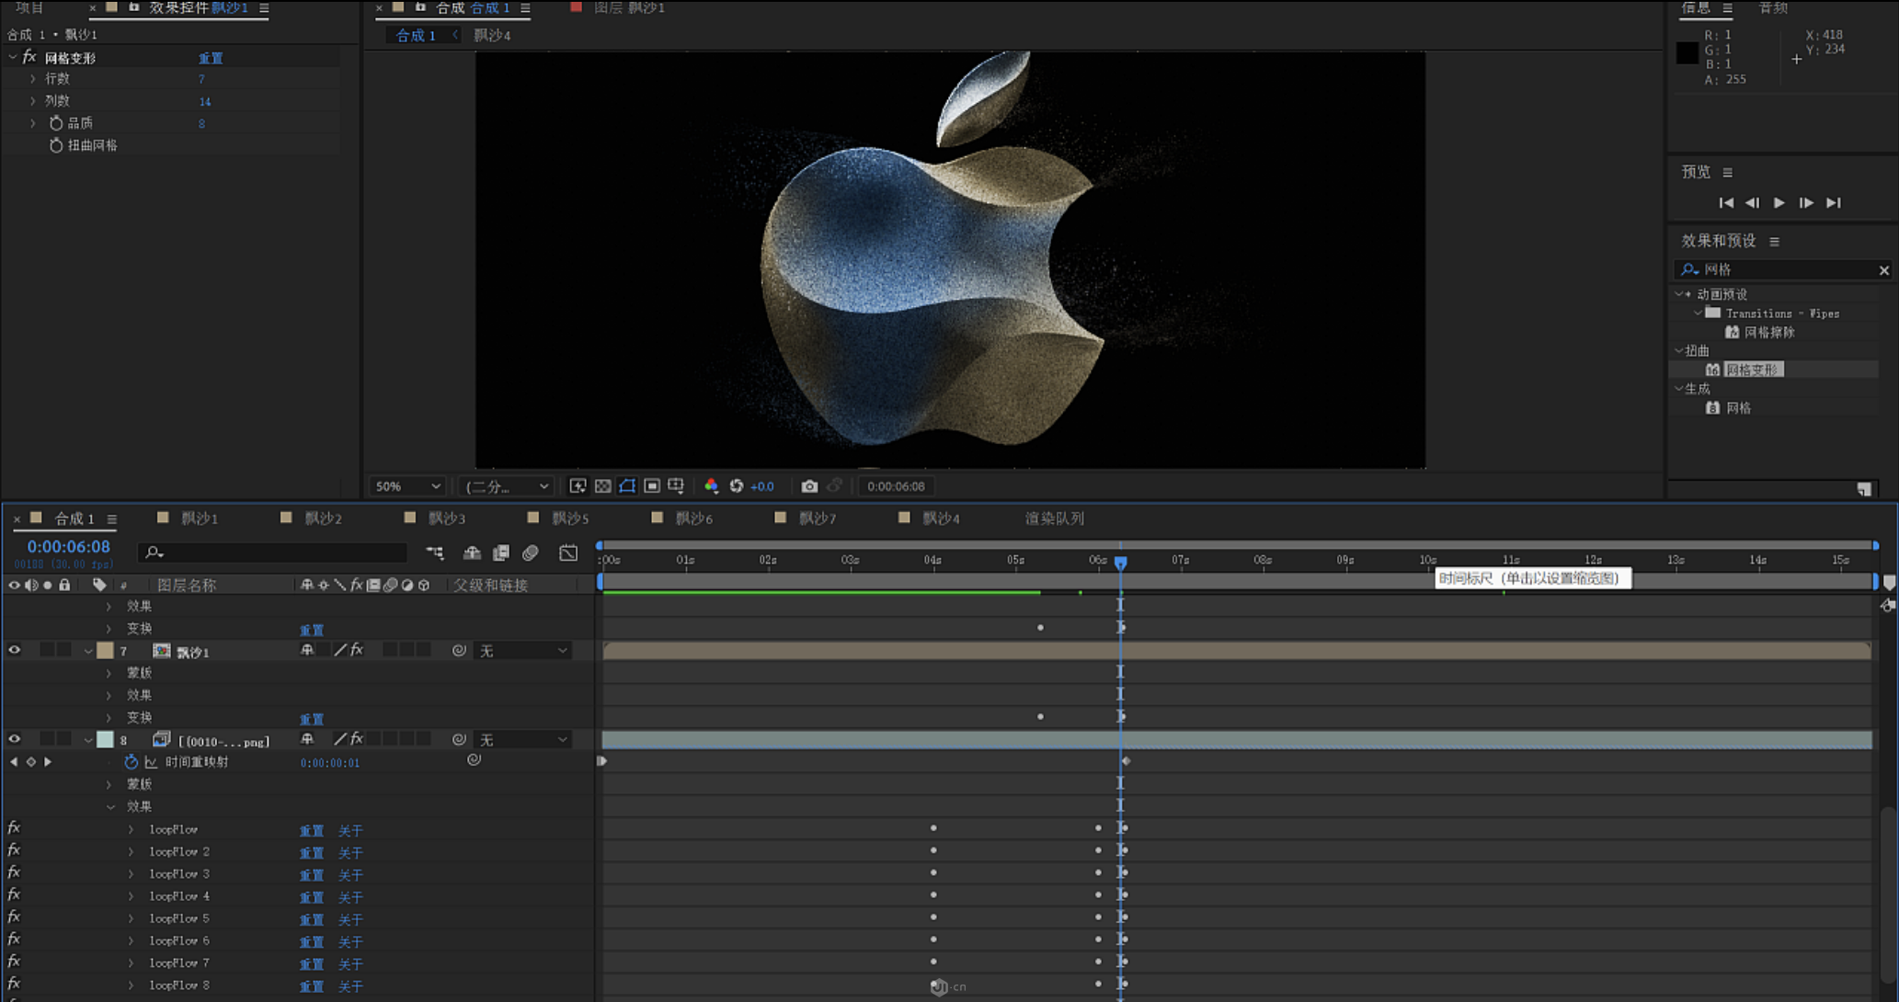The width and height of the screenshot is (1899, 1002).
Task: Create new bin icon in effects panel
Action: coord(1863,489)
